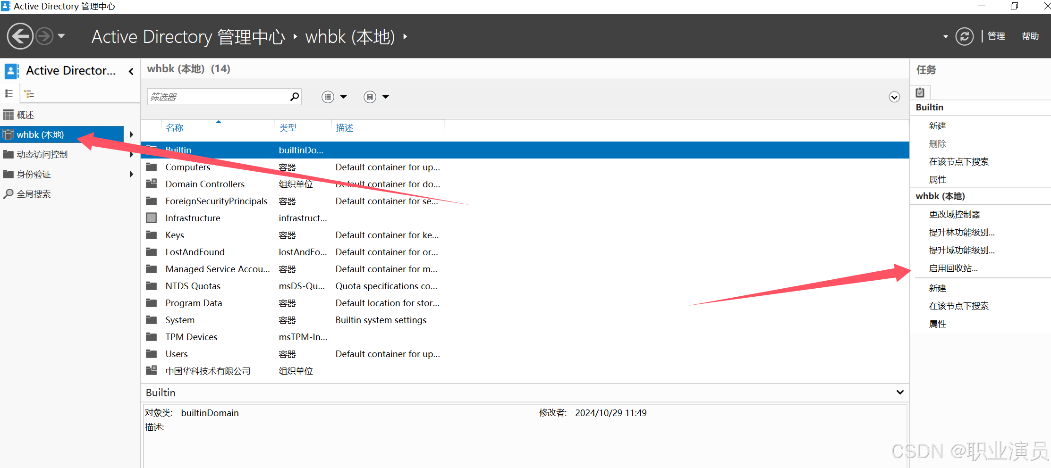Viewport: 1051px width, 468px height.
Task: Expand the filter criteria chevron button
Action: [894, 97]
